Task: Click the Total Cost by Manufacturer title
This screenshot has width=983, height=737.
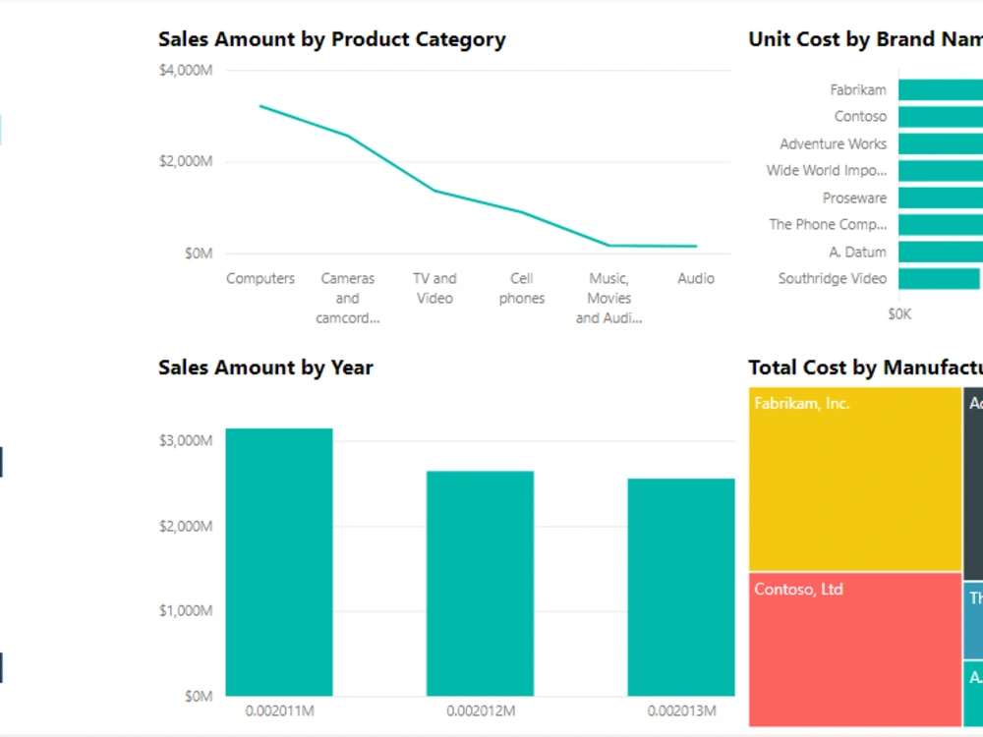Action: point(863,367)
